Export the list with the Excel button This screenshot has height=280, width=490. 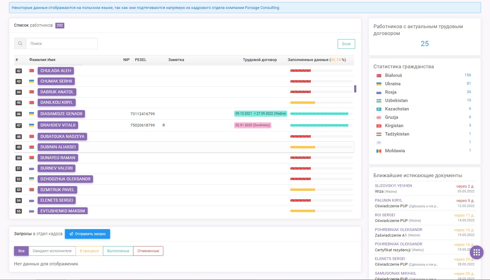coord(346,44)
